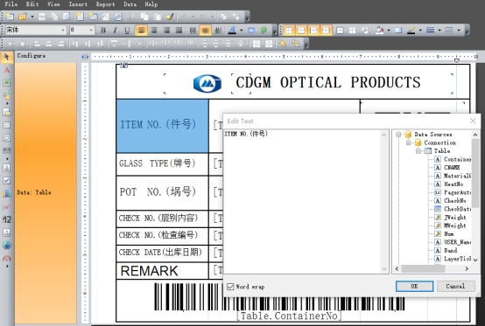Select the CNAME field in tree
This screenshot has width=485, height=326.
point(452,167)
